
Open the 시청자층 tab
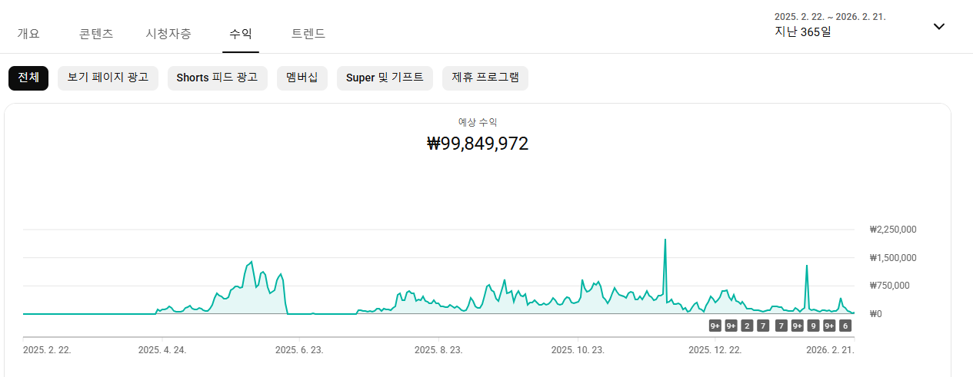tap(168, 34)
